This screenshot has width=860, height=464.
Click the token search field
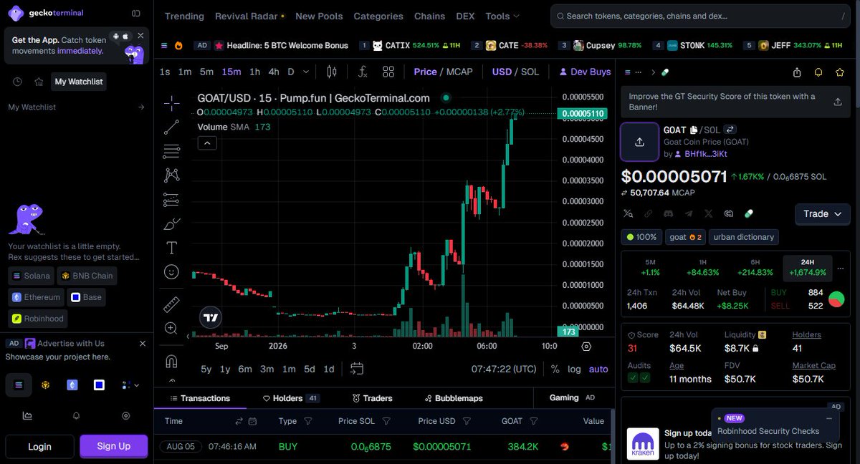(701, 16)
